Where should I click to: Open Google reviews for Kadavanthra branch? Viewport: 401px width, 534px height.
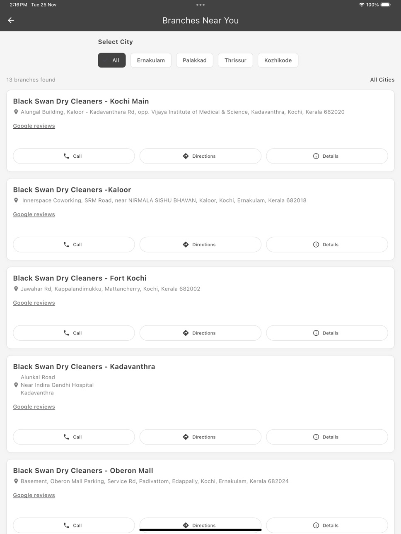point(34,407)
